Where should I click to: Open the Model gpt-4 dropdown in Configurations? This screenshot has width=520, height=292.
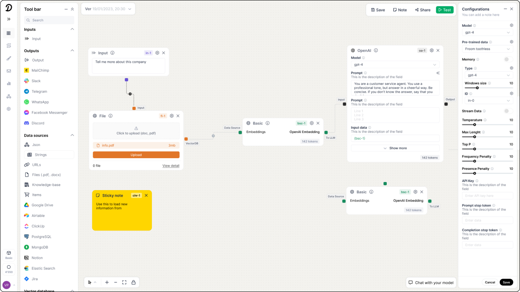[487, 32]
